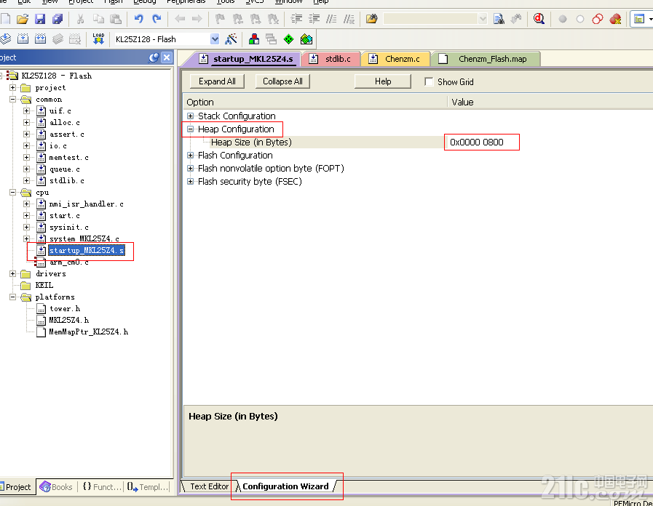
Task: Click the Paste clipboard icon
Action: [x=116, y=19]
